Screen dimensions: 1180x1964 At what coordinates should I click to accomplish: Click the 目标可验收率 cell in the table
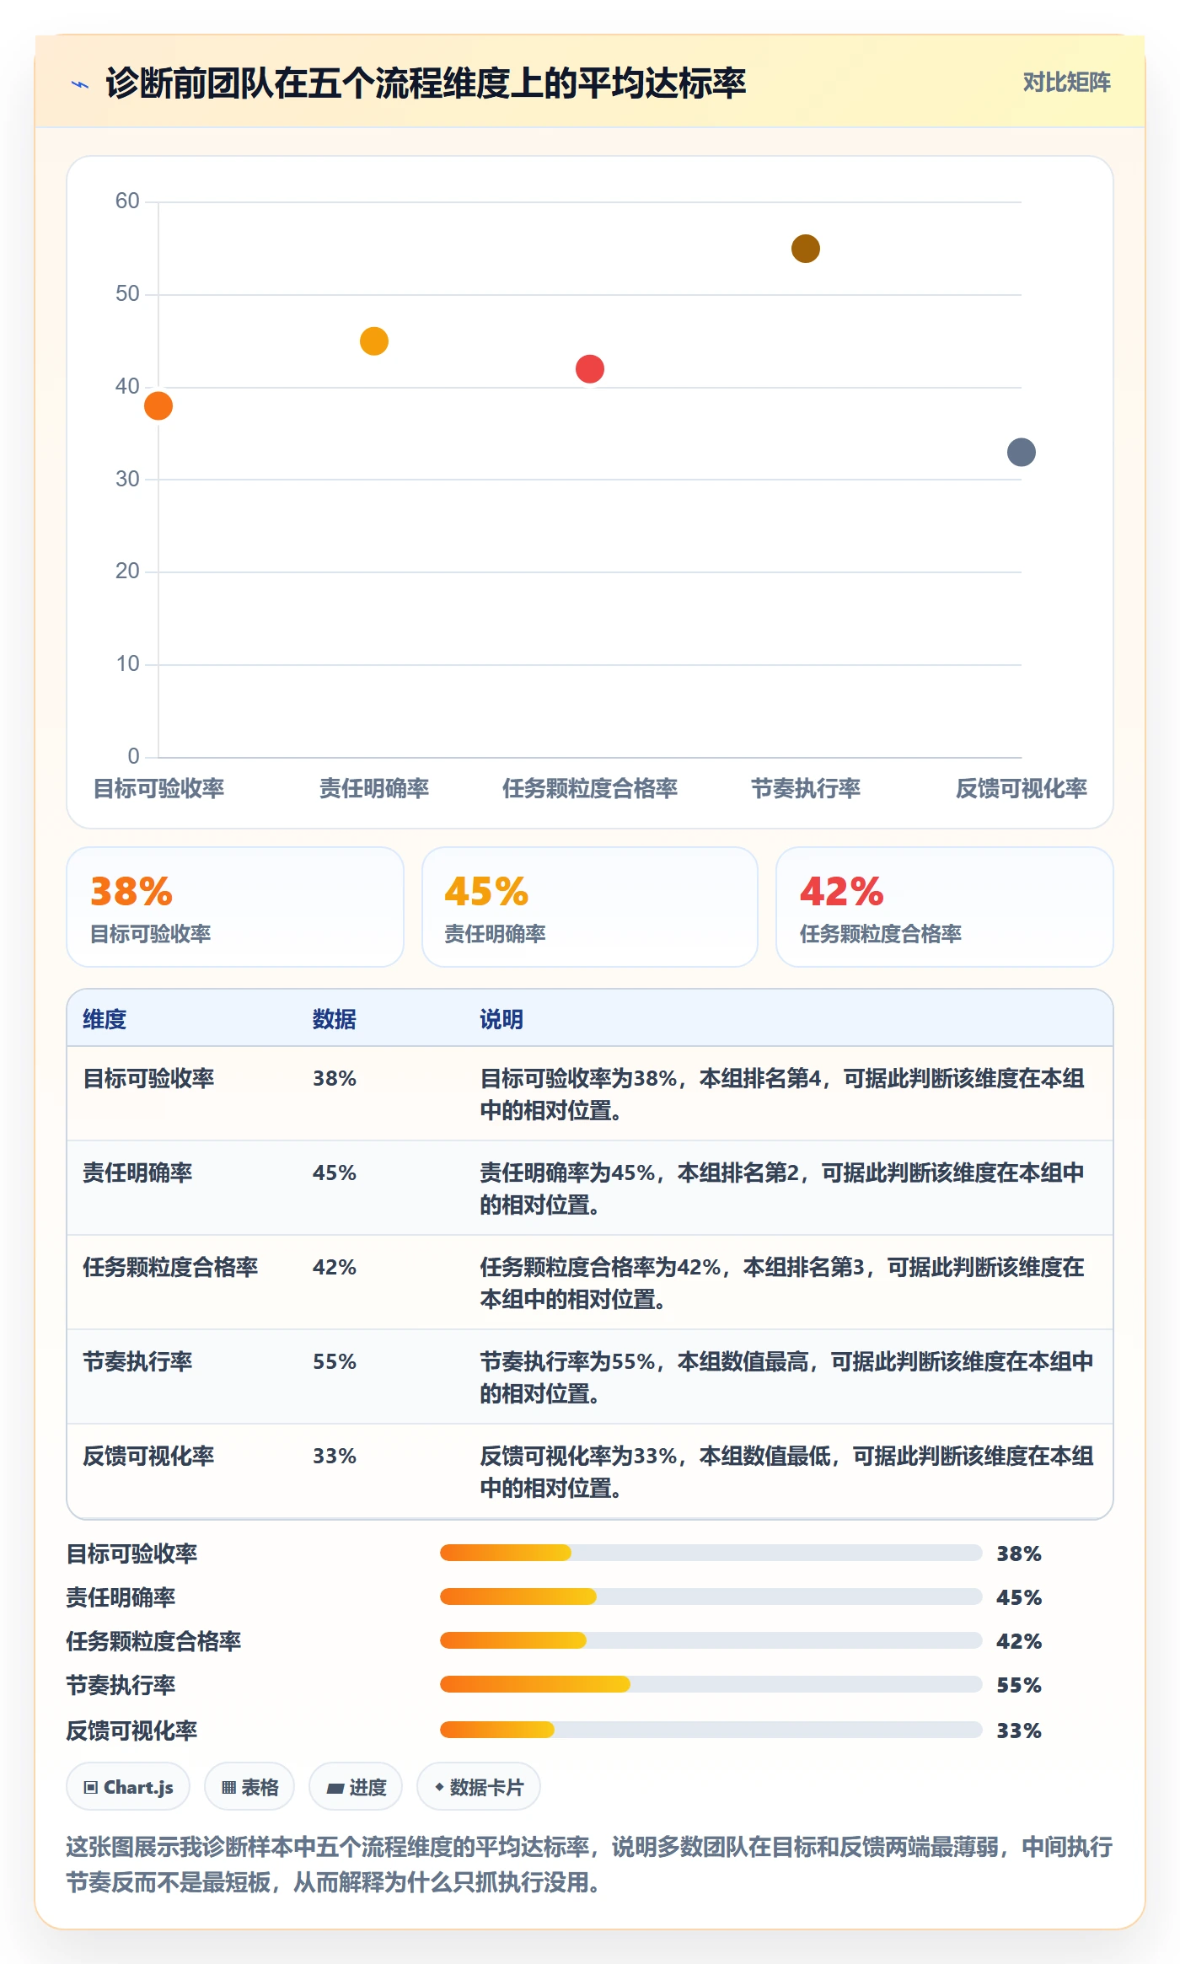click(x=148, y=1078)
